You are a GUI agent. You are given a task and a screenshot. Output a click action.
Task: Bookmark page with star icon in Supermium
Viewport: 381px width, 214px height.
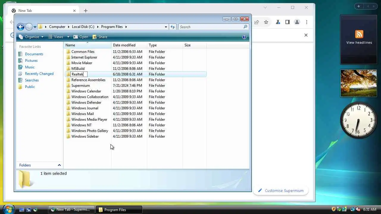(266, 22)
